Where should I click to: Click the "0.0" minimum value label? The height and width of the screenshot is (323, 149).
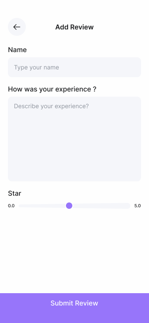[11, 206]
